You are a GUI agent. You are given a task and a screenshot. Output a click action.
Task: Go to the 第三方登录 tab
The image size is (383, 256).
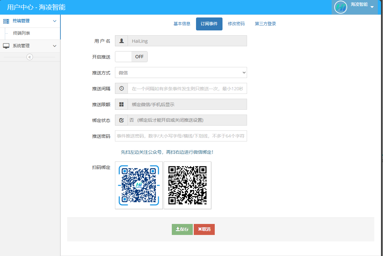tap(265, 24)
